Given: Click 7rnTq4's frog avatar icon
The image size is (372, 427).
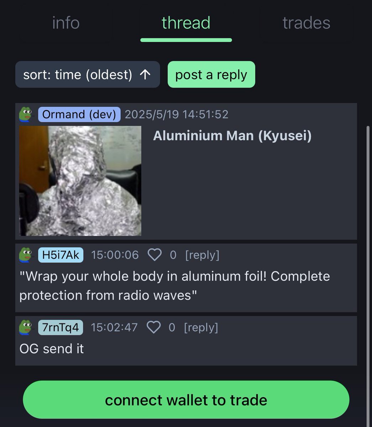Looking at the screenshot, I should pyautogui.click(x=26, y=327).
